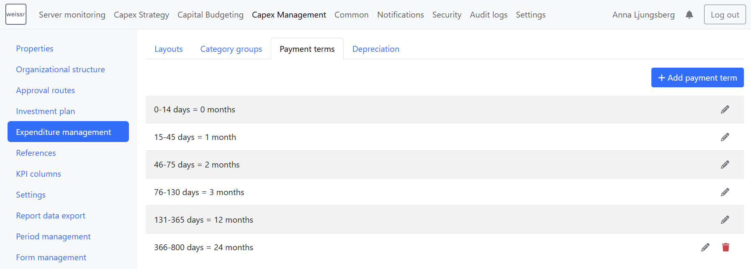Click the '15-45 days = 1 month' text
Screen dimensions: 751x269
195,137
